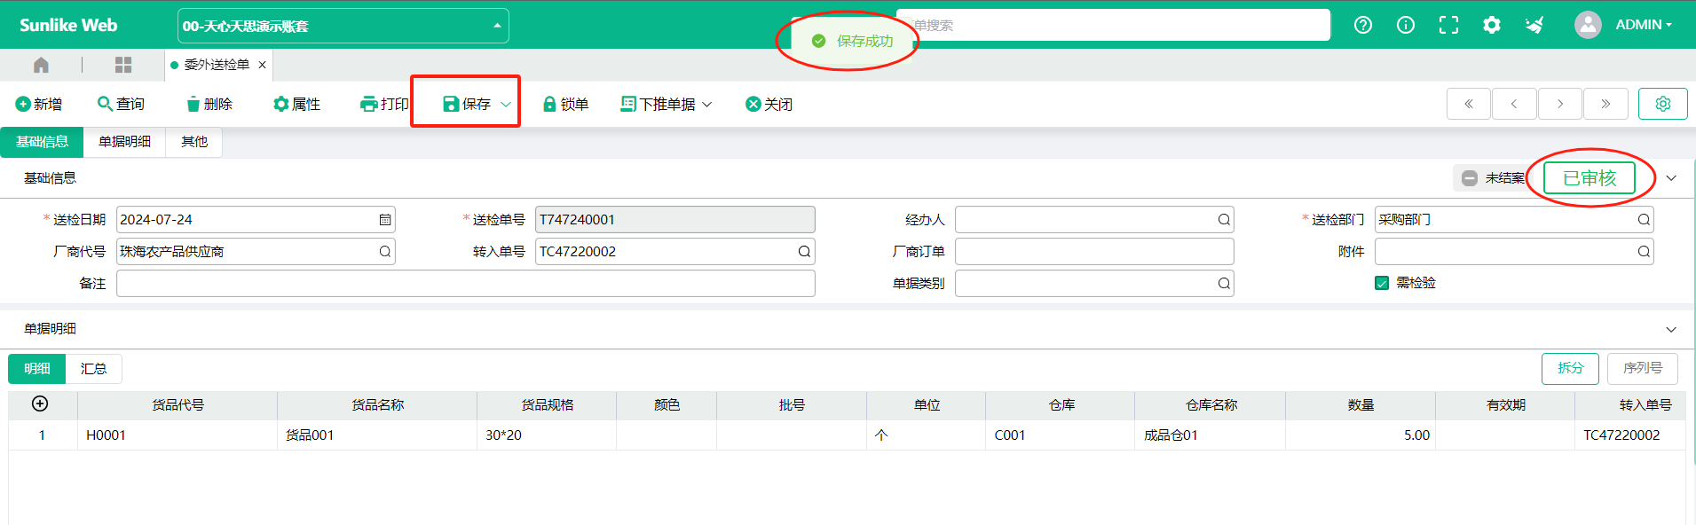Toggle the 需检验 checkbox
This screenshot has width=1696, height=525.
tap(1382, 283)
